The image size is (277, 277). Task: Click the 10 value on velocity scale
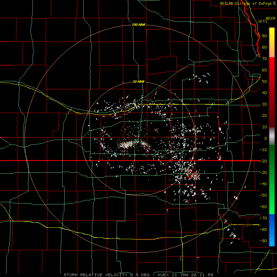[x=264, y=127]
